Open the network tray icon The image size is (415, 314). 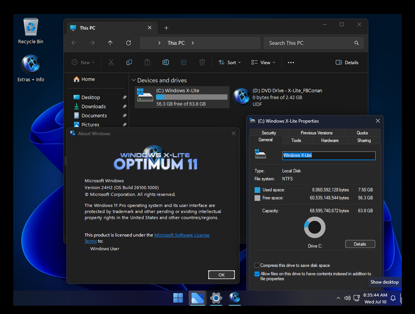point(357,298)
